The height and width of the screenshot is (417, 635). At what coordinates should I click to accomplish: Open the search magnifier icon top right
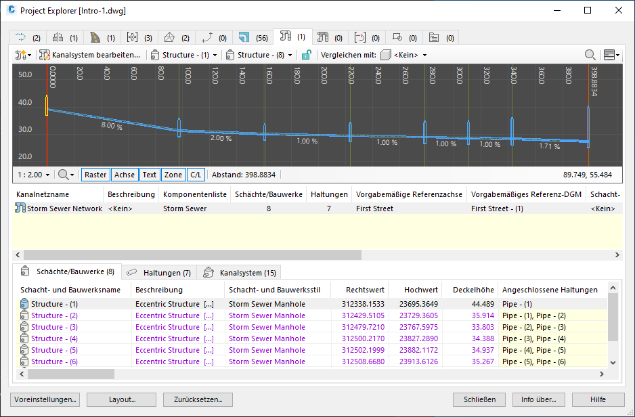click(590, 56)
